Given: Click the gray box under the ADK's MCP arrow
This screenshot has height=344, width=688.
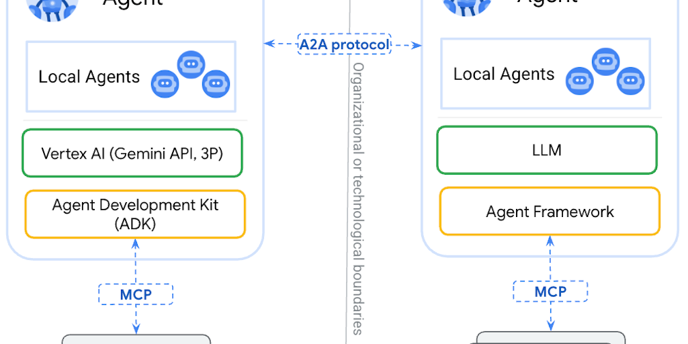Looking at the screenshot, I should point(136,339).
